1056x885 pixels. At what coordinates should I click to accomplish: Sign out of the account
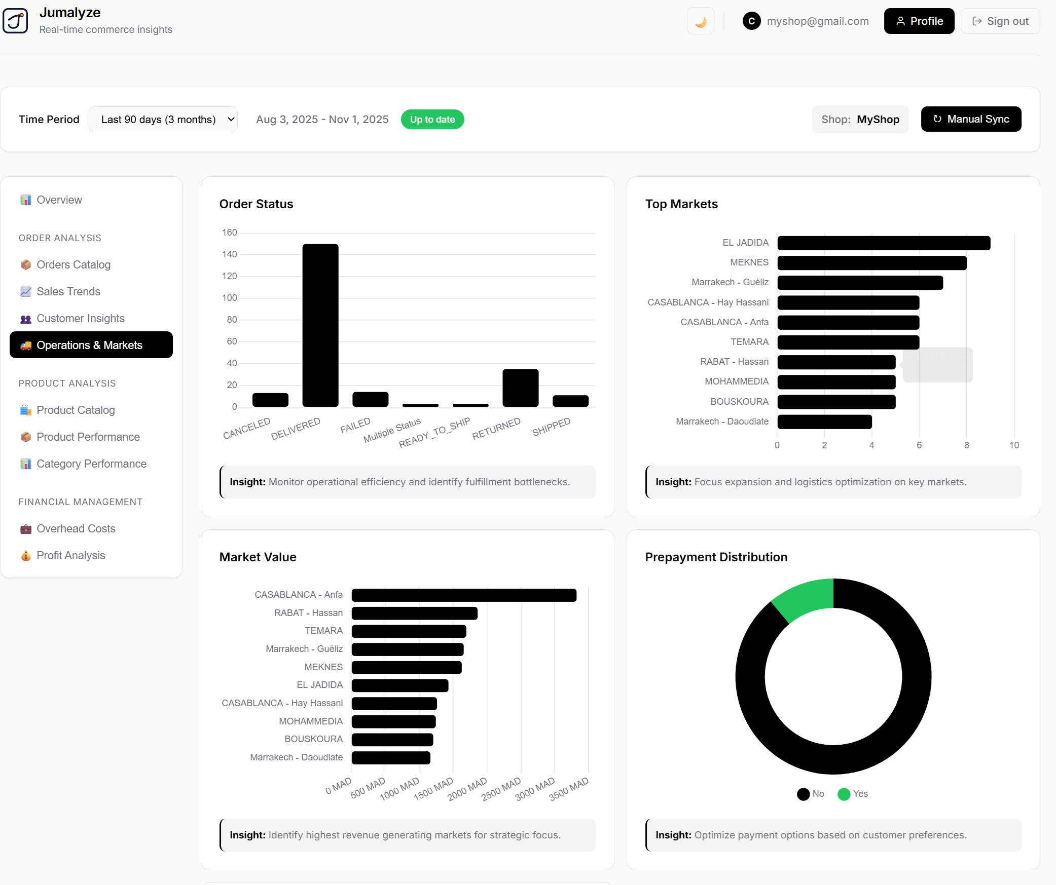(x=999, y=21)
